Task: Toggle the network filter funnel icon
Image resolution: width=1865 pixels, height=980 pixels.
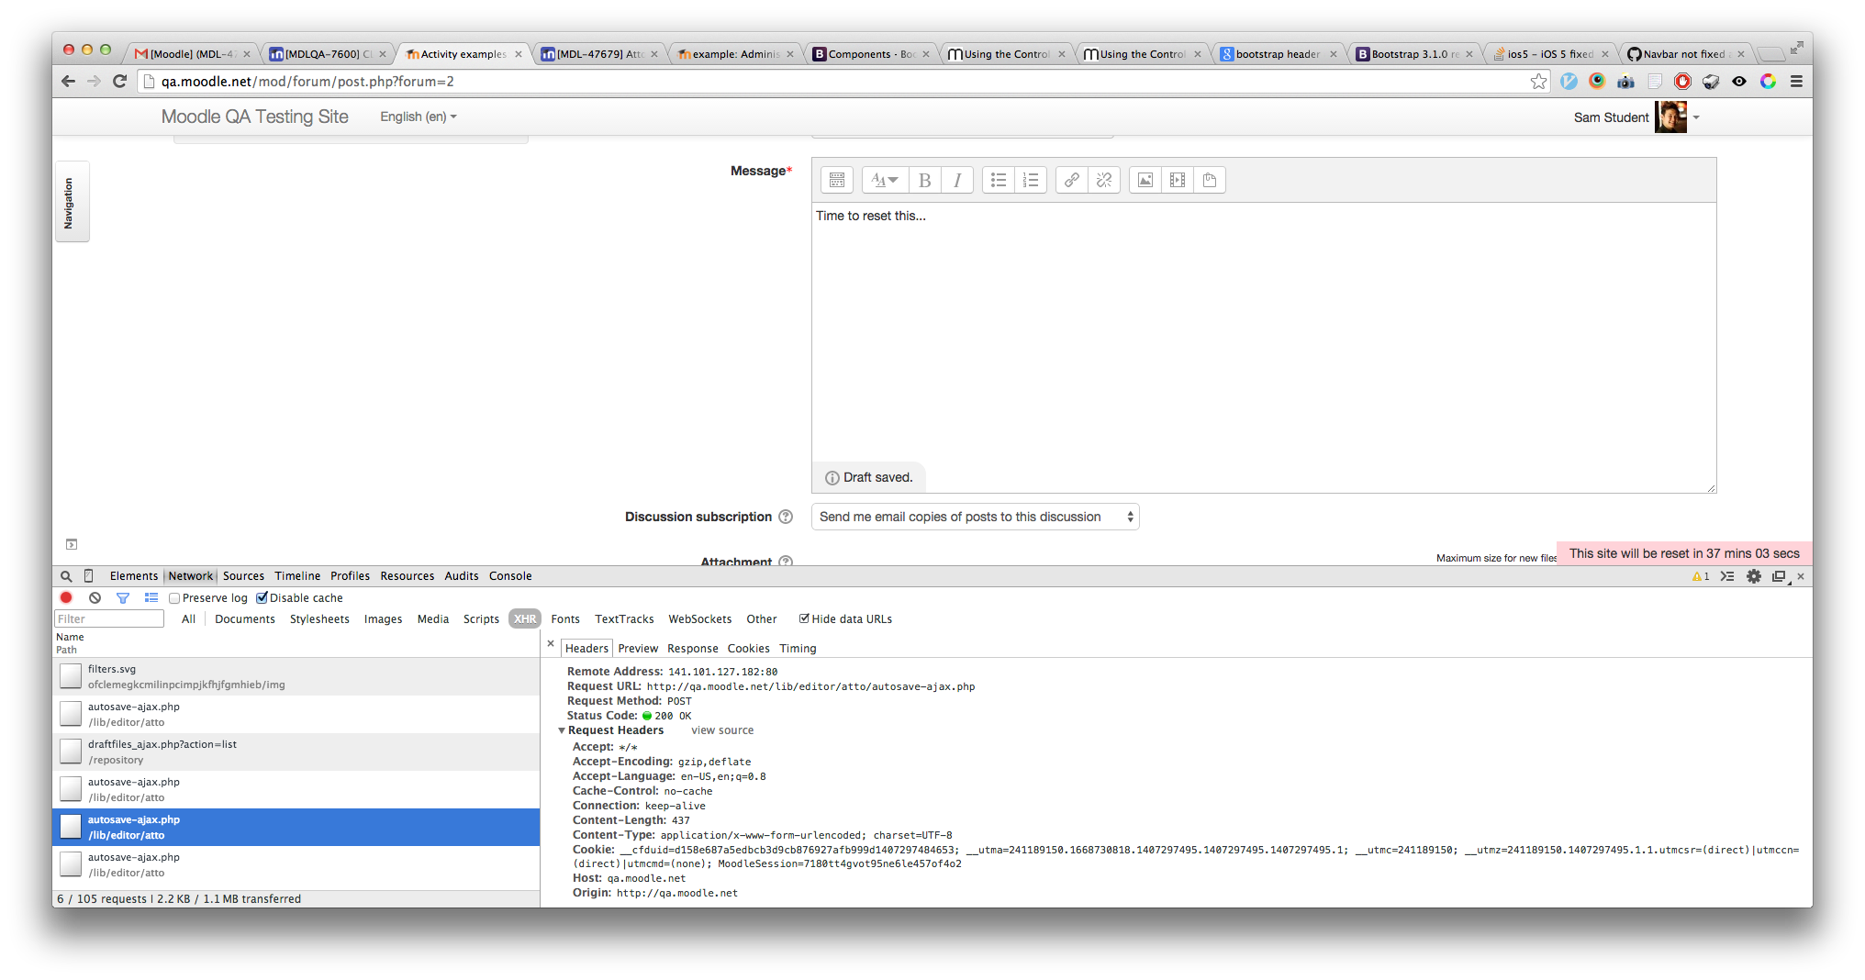Action: click(123, 597)
